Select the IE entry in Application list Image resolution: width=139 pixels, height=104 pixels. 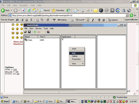pyautogui.click(x=63, y=39)
